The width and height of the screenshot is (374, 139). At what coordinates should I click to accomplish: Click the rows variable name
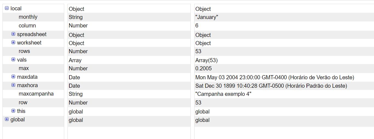click(24, 51)
